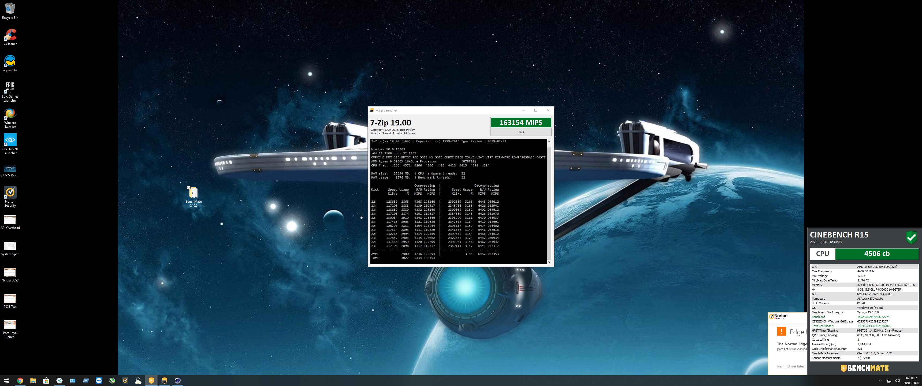Image resolution: width=922 pixels, height=386 pixels.
Task: Click 'Sensor Measurements' row in BenchMate panel
Action: coord(864,358)
